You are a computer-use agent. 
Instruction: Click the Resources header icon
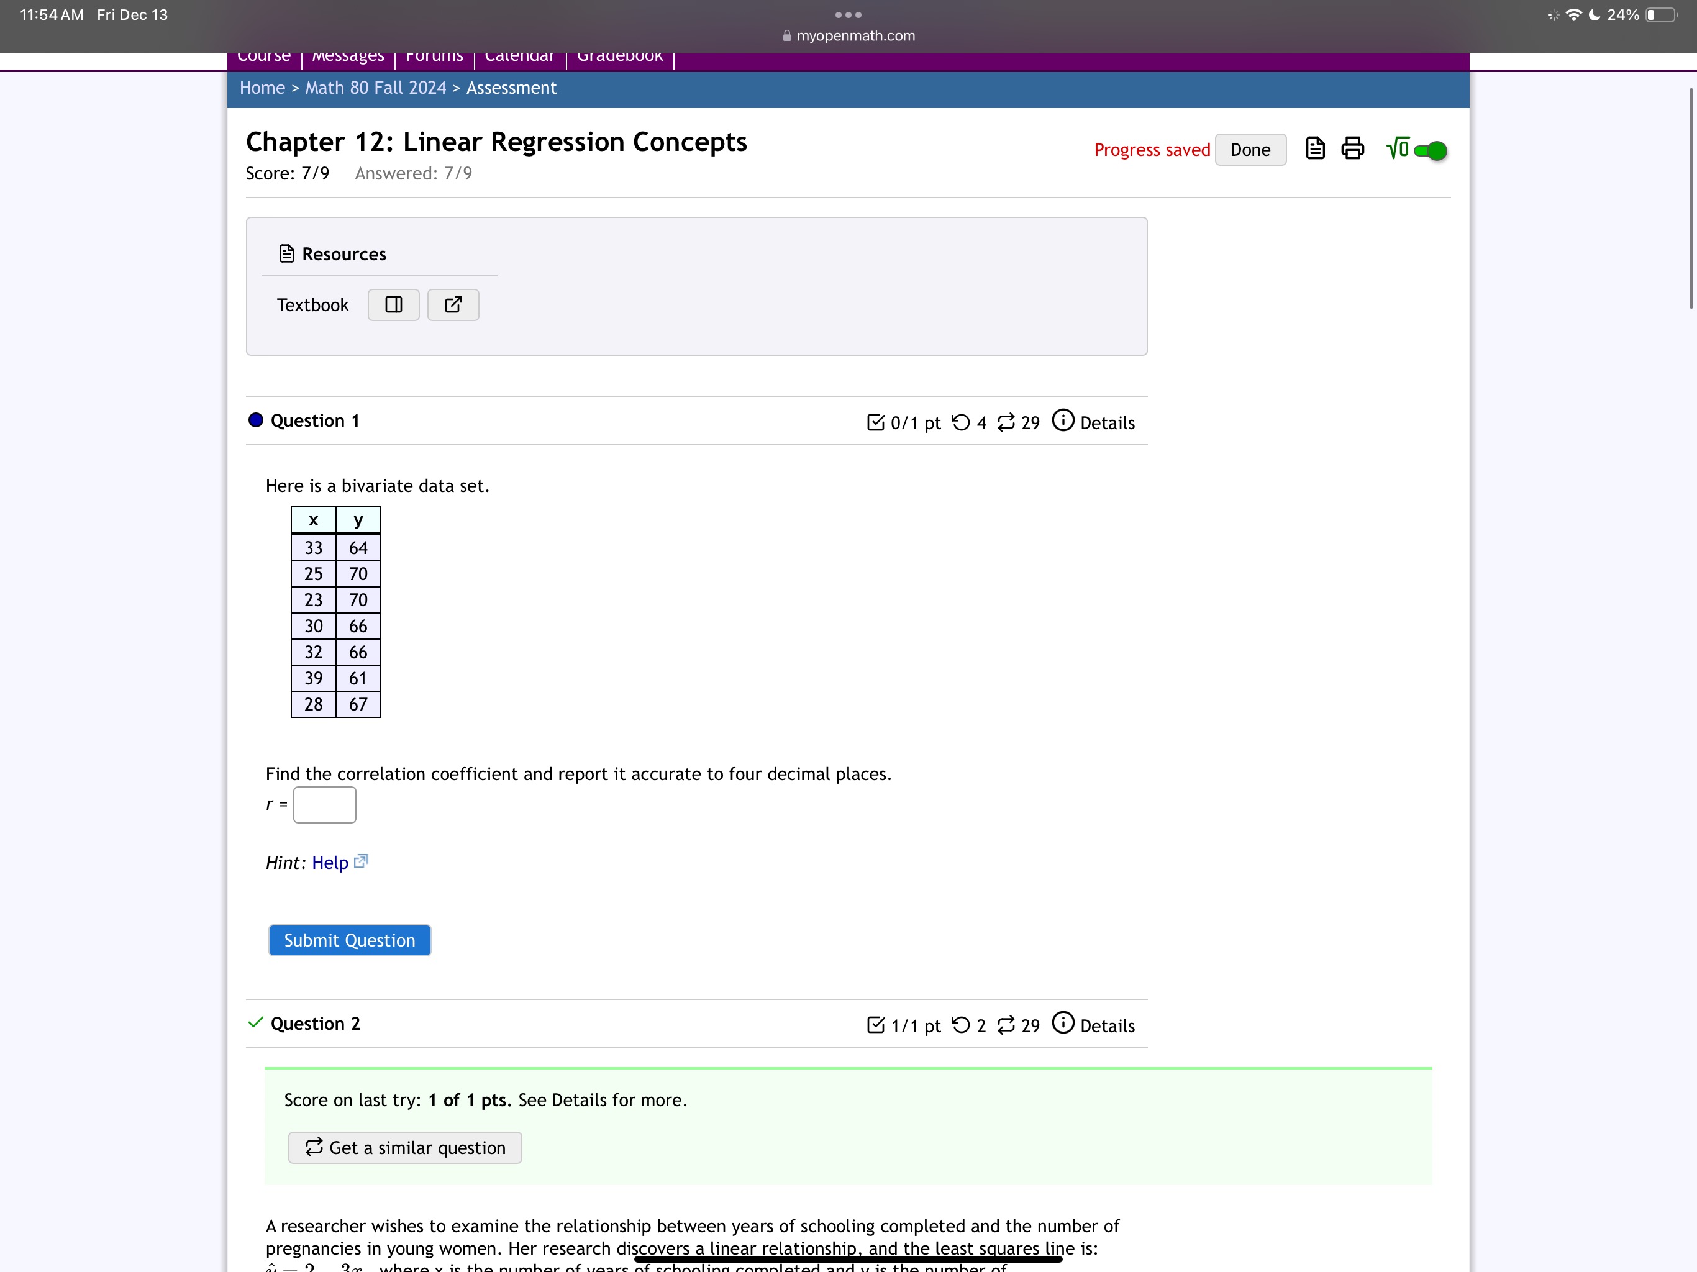287,254
